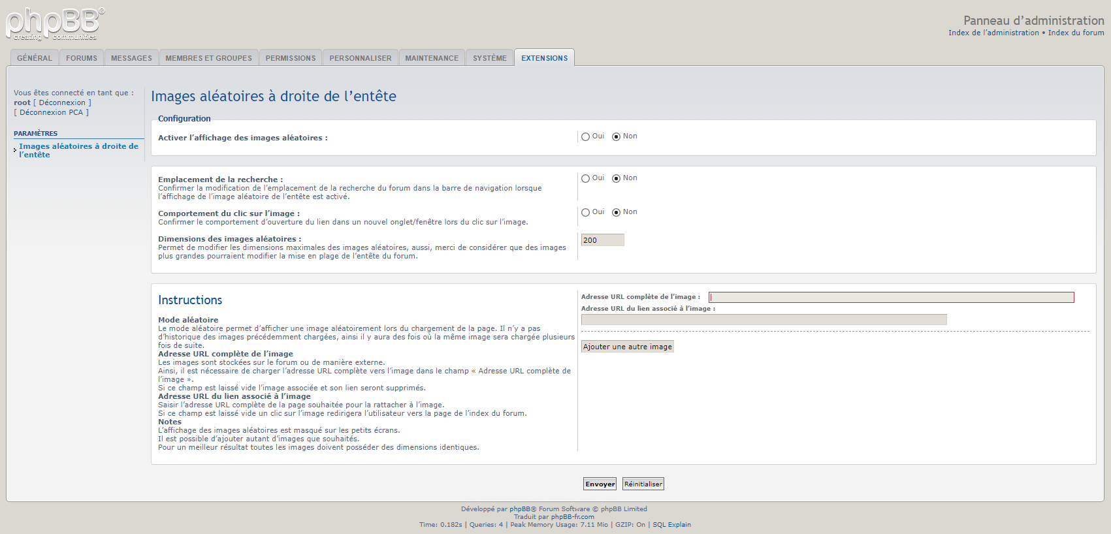The width and height of the screenshot is (1111, 534).
Task: Select Non for Emplacement de la recherche
Action: coord(616,179)
